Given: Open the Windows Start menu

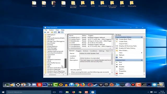Looking at the screenshot, I should click(3, 92).
